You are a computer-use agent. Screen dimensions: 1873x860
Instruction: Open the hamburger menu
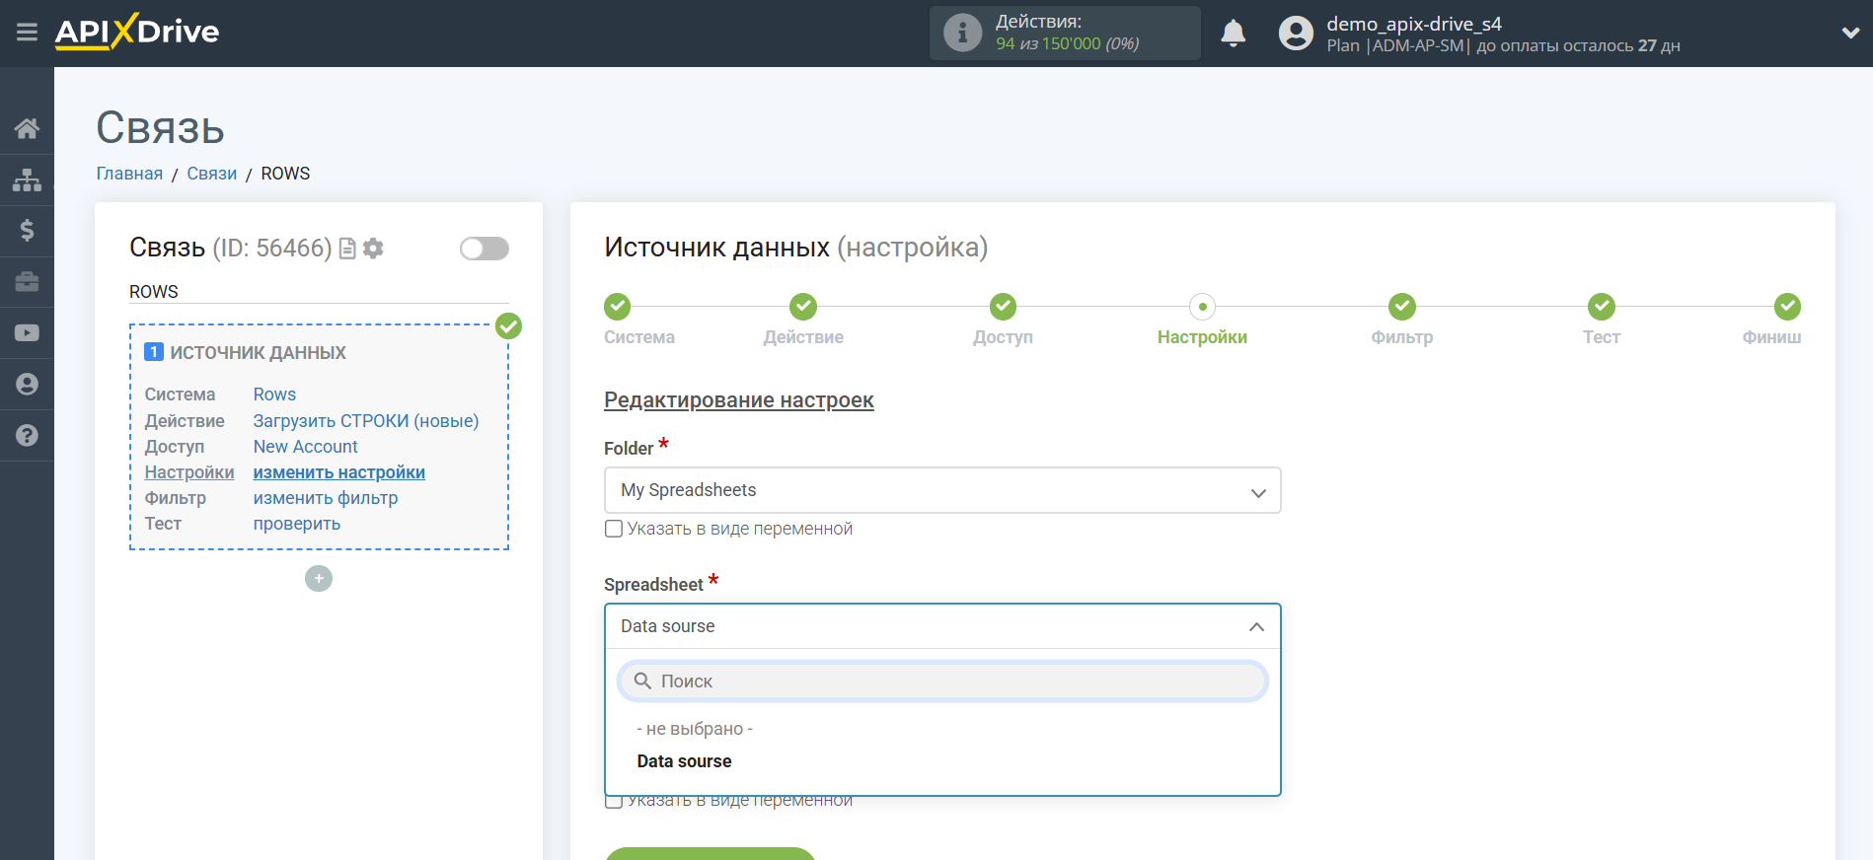pyautogui.click(x=27, y=33)
